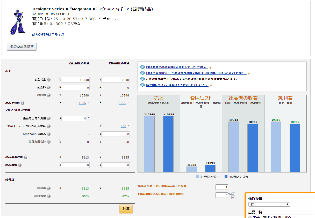Focus the self-ship 商品原価 input field

[75, 165]
